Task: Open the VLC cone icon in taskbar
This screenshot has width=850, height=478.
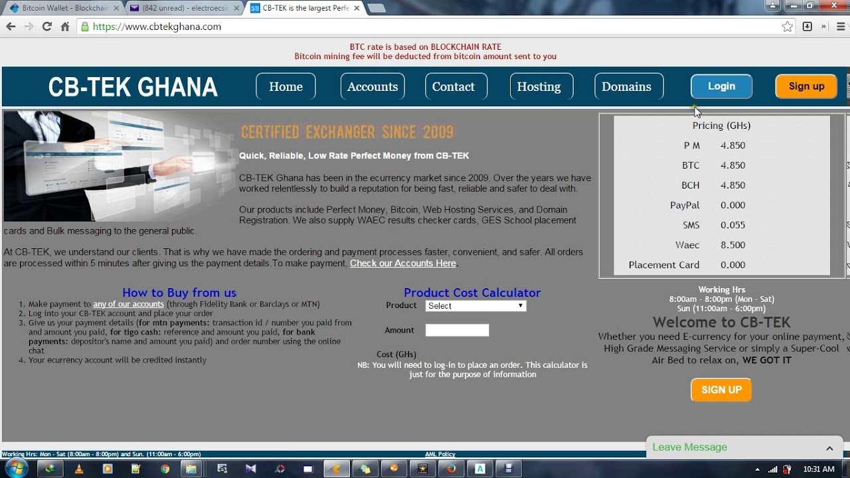Action: tap(79, 469)
